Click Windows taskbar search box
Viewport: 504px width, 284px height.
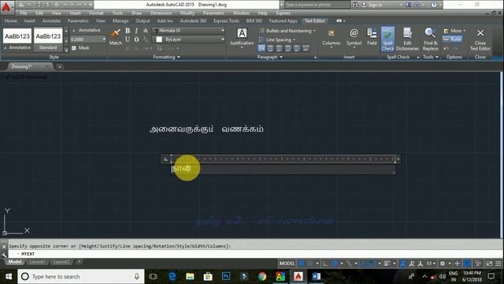coord(81,276)
